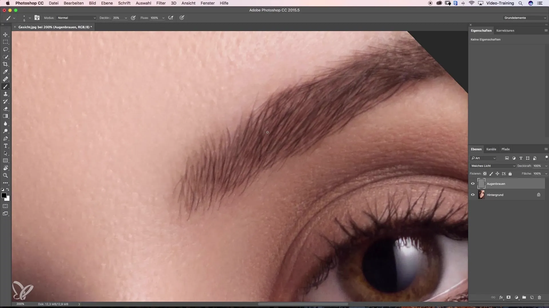Open the Filter menu

point(161,3)
